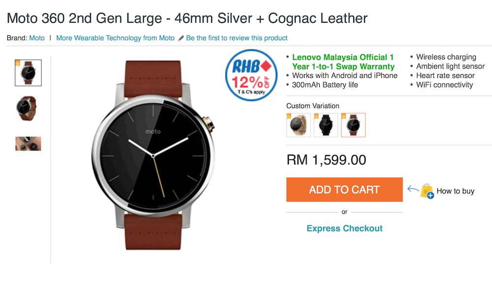
Task: Select the third accessories thumbnail
Action: [x=28, y=144]
